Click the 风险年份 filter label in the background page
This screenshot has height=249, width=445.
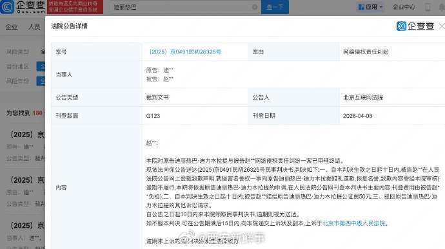(17, 81)
